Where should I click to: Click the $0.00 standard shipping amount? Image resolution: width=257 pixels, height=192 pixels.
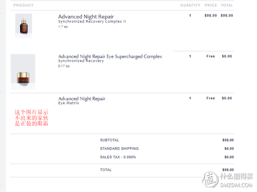tap(228, 149)
